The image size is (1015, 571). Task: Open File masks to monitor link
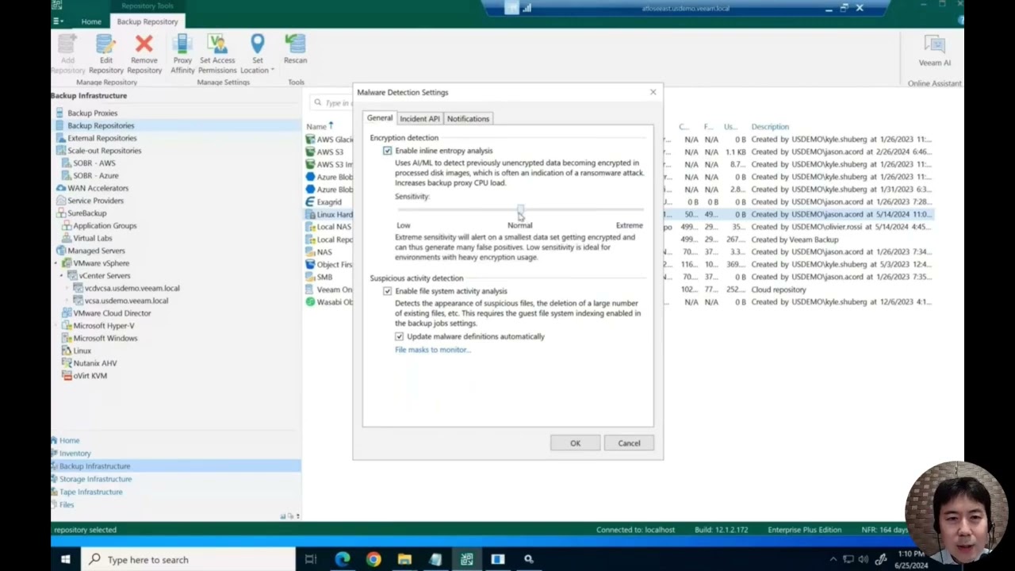click(x=432, y=350)
